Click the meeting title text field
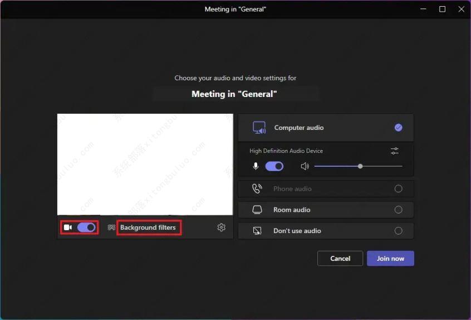471x320 pixels. pos(235,94)
